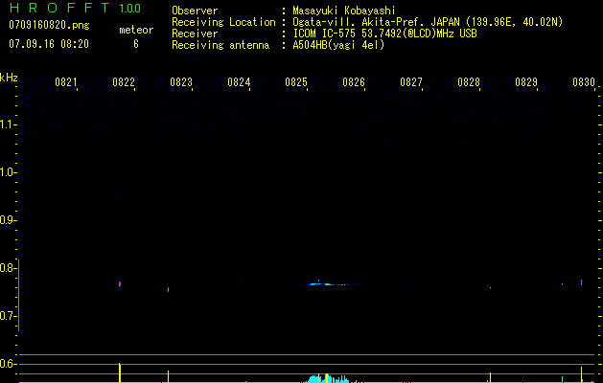Viewport: 603px width, 383px height.
Task: Click the 0.8 kHz frequency label
Action: [7, 268]
